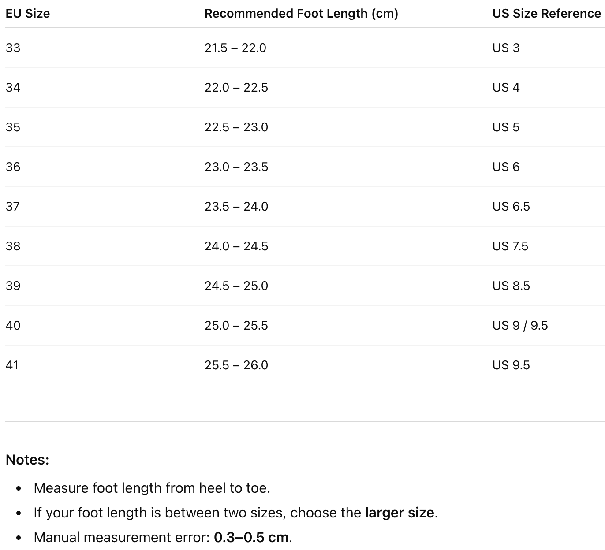Image resolution: width=605 pixels, height=550 pixels.
Task: Click the EU Size column header
Action: click(x=28, y=14)
